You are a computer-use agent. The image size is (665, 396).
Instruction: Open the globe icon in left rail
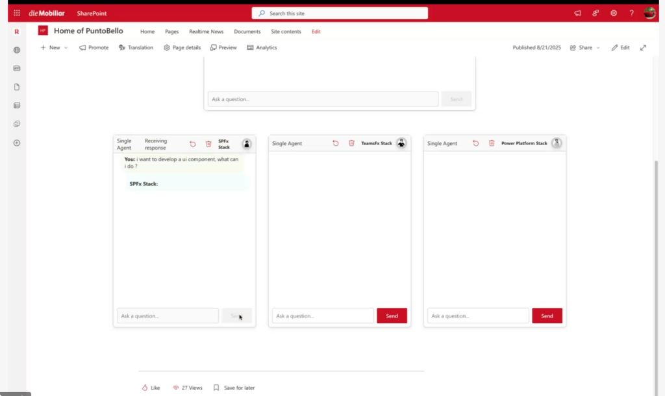click(17, 50)
